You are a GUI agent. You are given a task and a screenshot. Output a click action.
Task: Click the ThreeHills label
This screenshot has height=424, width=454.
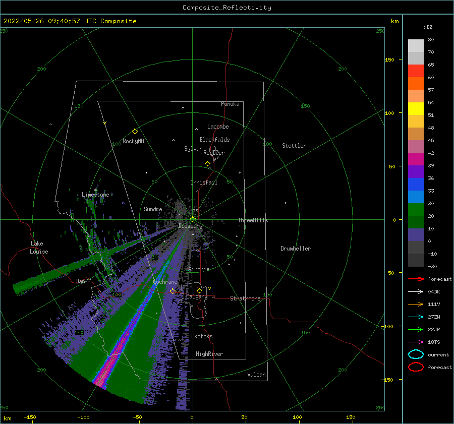[253, 220]
